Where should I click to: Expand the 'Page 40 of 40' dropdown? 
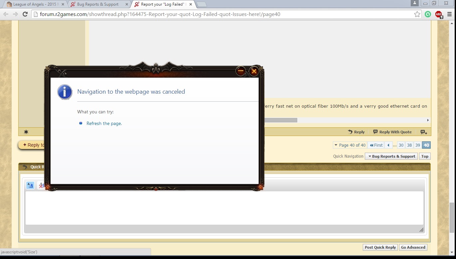349,145
